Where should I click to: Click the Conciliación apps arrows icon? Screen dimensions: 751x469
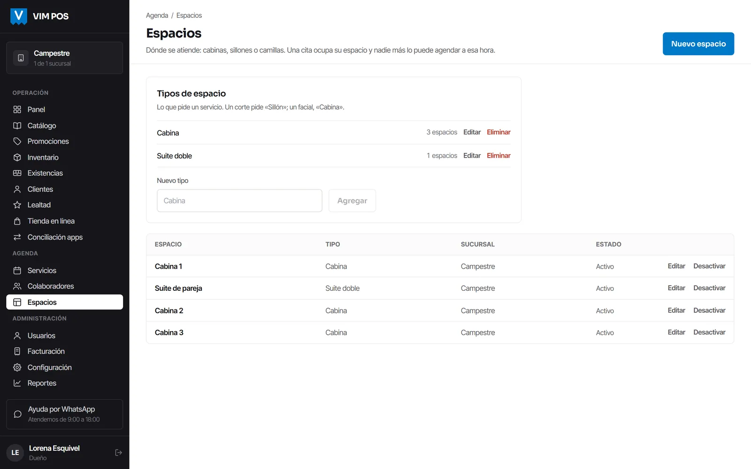pos(17,237)
